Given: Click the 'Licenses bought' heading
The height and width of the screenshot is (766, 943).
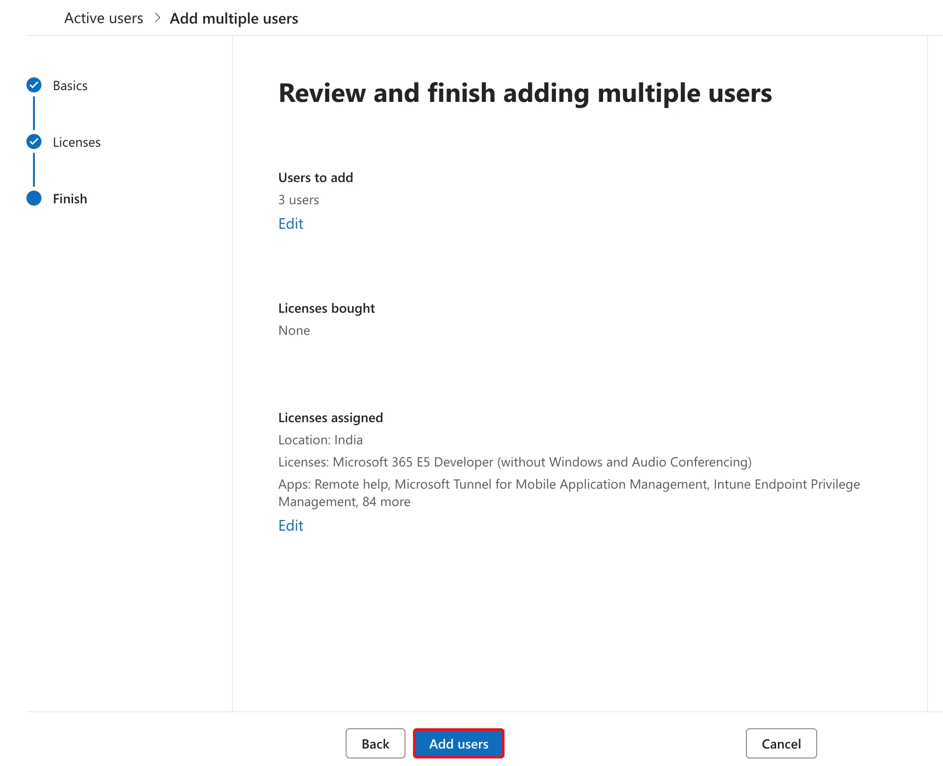Looking at the screenshot, I should (x=326, y=308).
